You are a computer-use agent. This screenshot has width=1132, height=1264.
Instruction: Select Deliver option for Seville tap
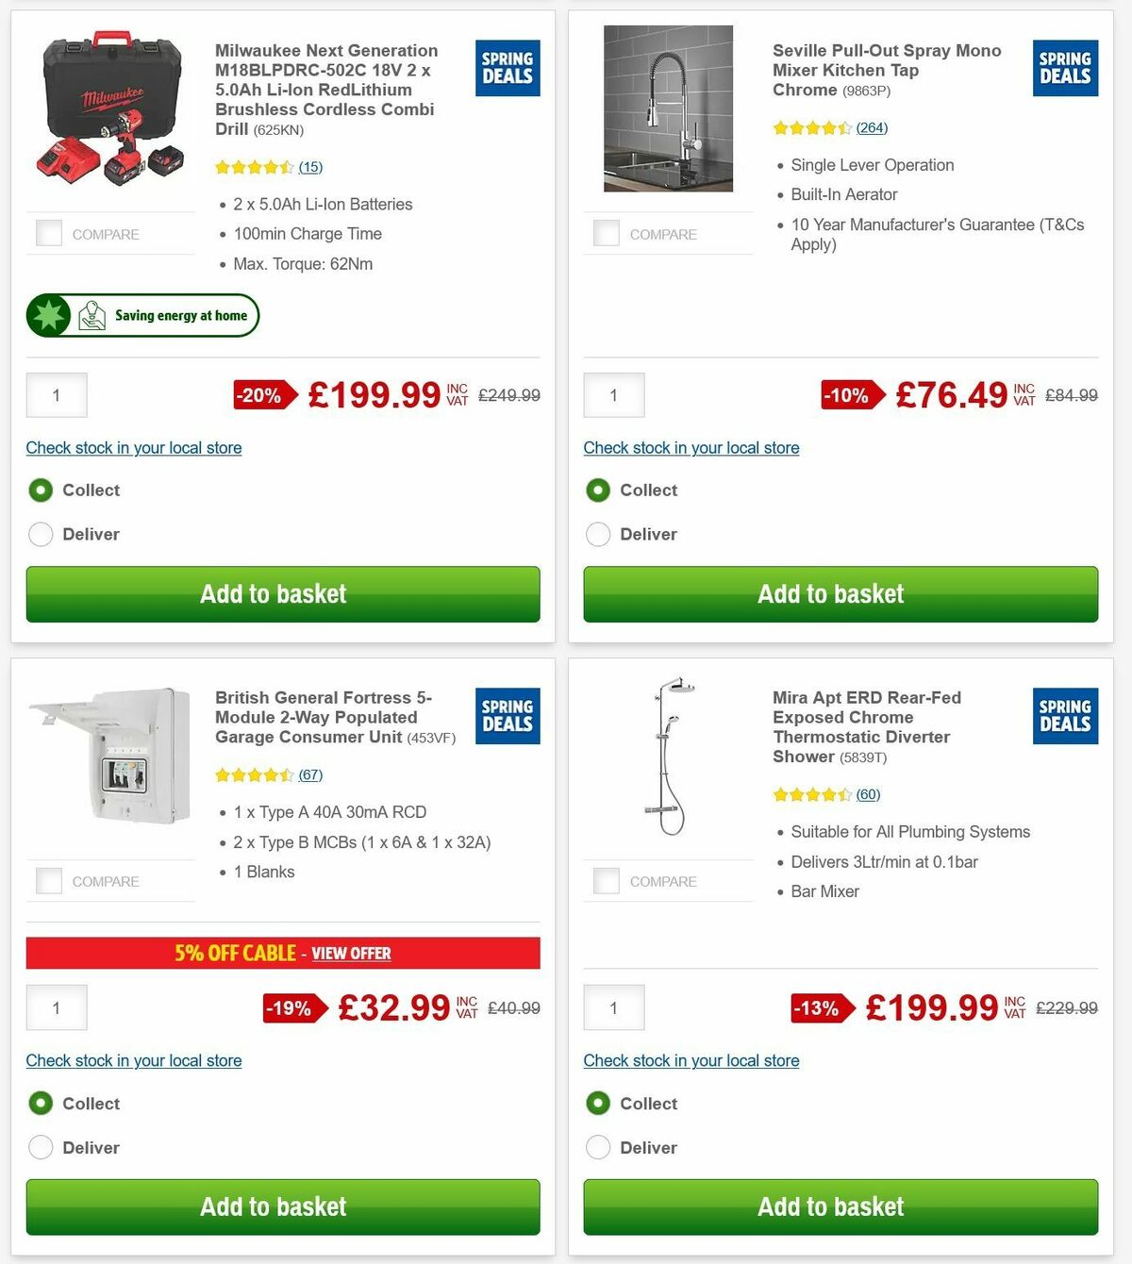tap(598, 534)
